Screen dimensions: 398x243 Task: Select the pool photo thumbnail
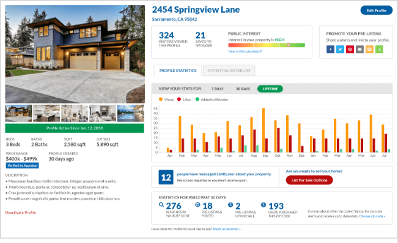[130, 114]
